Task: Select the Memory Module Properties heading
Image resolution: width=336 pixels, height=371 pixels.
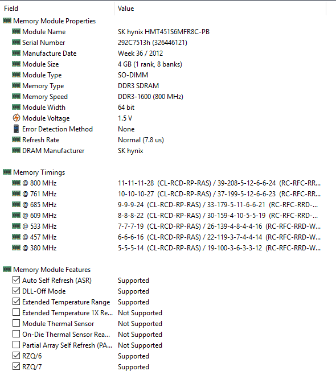Action: tap(55, 21)
